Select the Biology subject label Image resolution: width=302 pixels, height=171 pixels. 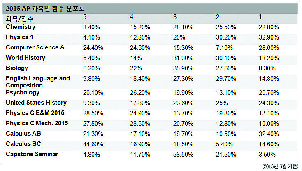pyautogui.click(x=17, y=68)
